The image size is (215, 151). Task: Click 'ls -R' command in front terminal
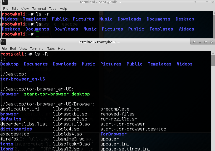(41, 54)
